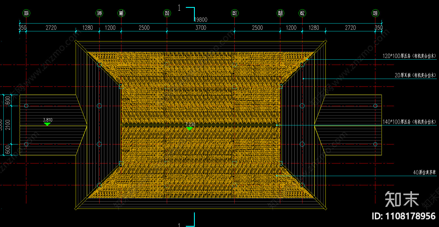Click the 3700 dimension text
This screenshot has height=227, width=439.
[201, 28]
